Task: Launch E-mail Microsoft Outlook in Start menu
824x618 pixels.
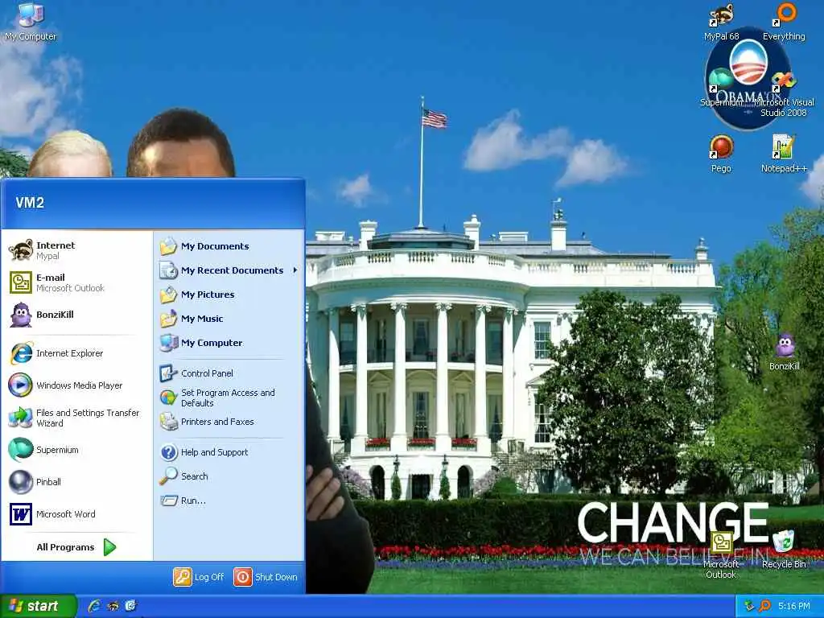Action: [x=76, y=282]
